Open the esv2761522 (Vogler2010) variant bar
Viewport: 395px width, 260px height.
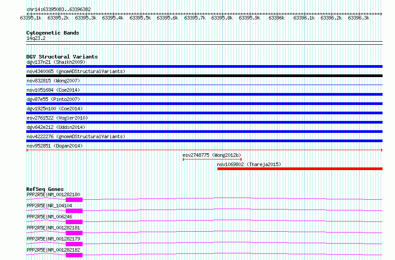click(204, 122)
